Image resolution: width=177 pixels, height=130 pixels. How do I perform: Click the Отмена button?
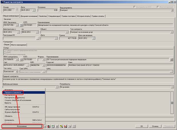155,126
